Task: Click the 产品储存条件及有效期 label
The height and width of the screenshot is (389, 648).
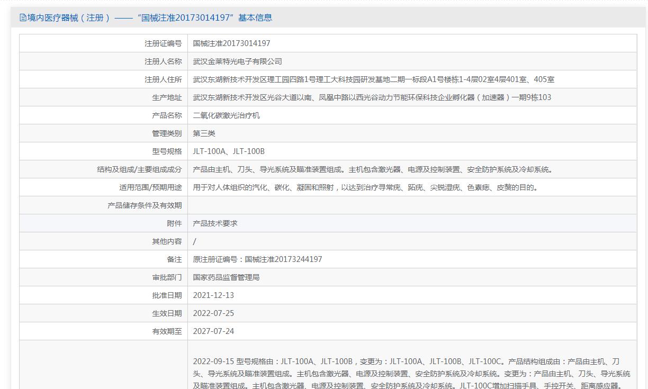Action: pyautogui.click(x=145, y=205)
